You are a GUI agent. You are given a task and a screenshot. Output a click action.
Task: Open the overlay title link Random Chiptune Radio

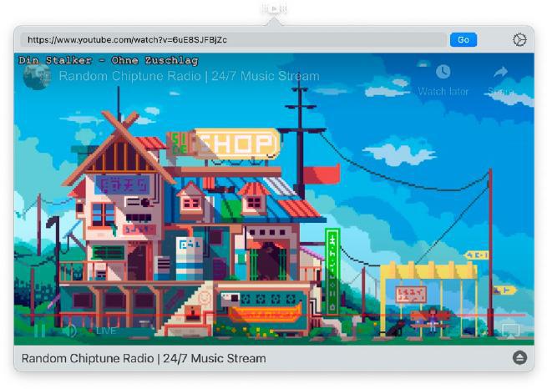pyautogui.click(x=189, y=76)
